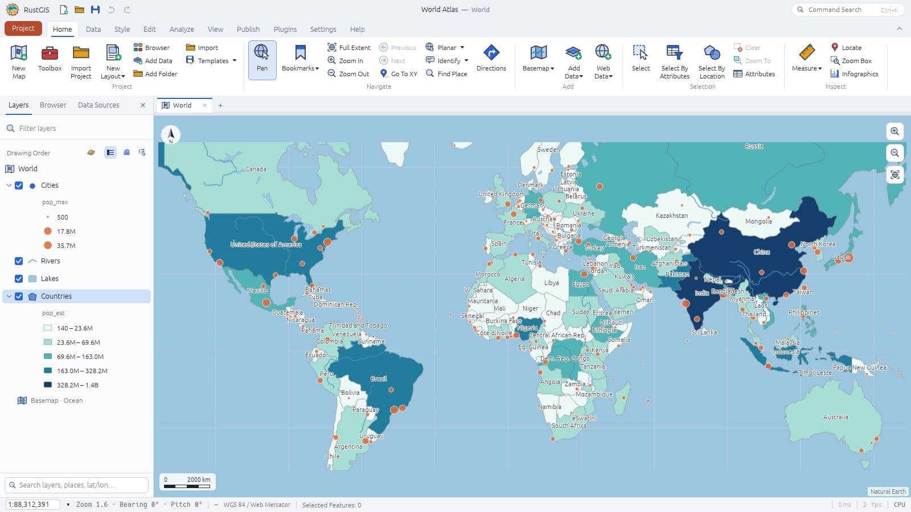Click the Zoom Out ribbon tool
The width and height of the screenshot is (911, 512).
[348, 74]
